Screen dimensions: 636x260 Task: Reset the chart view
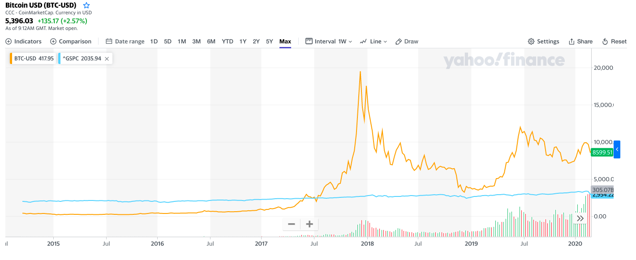[615, 41]
